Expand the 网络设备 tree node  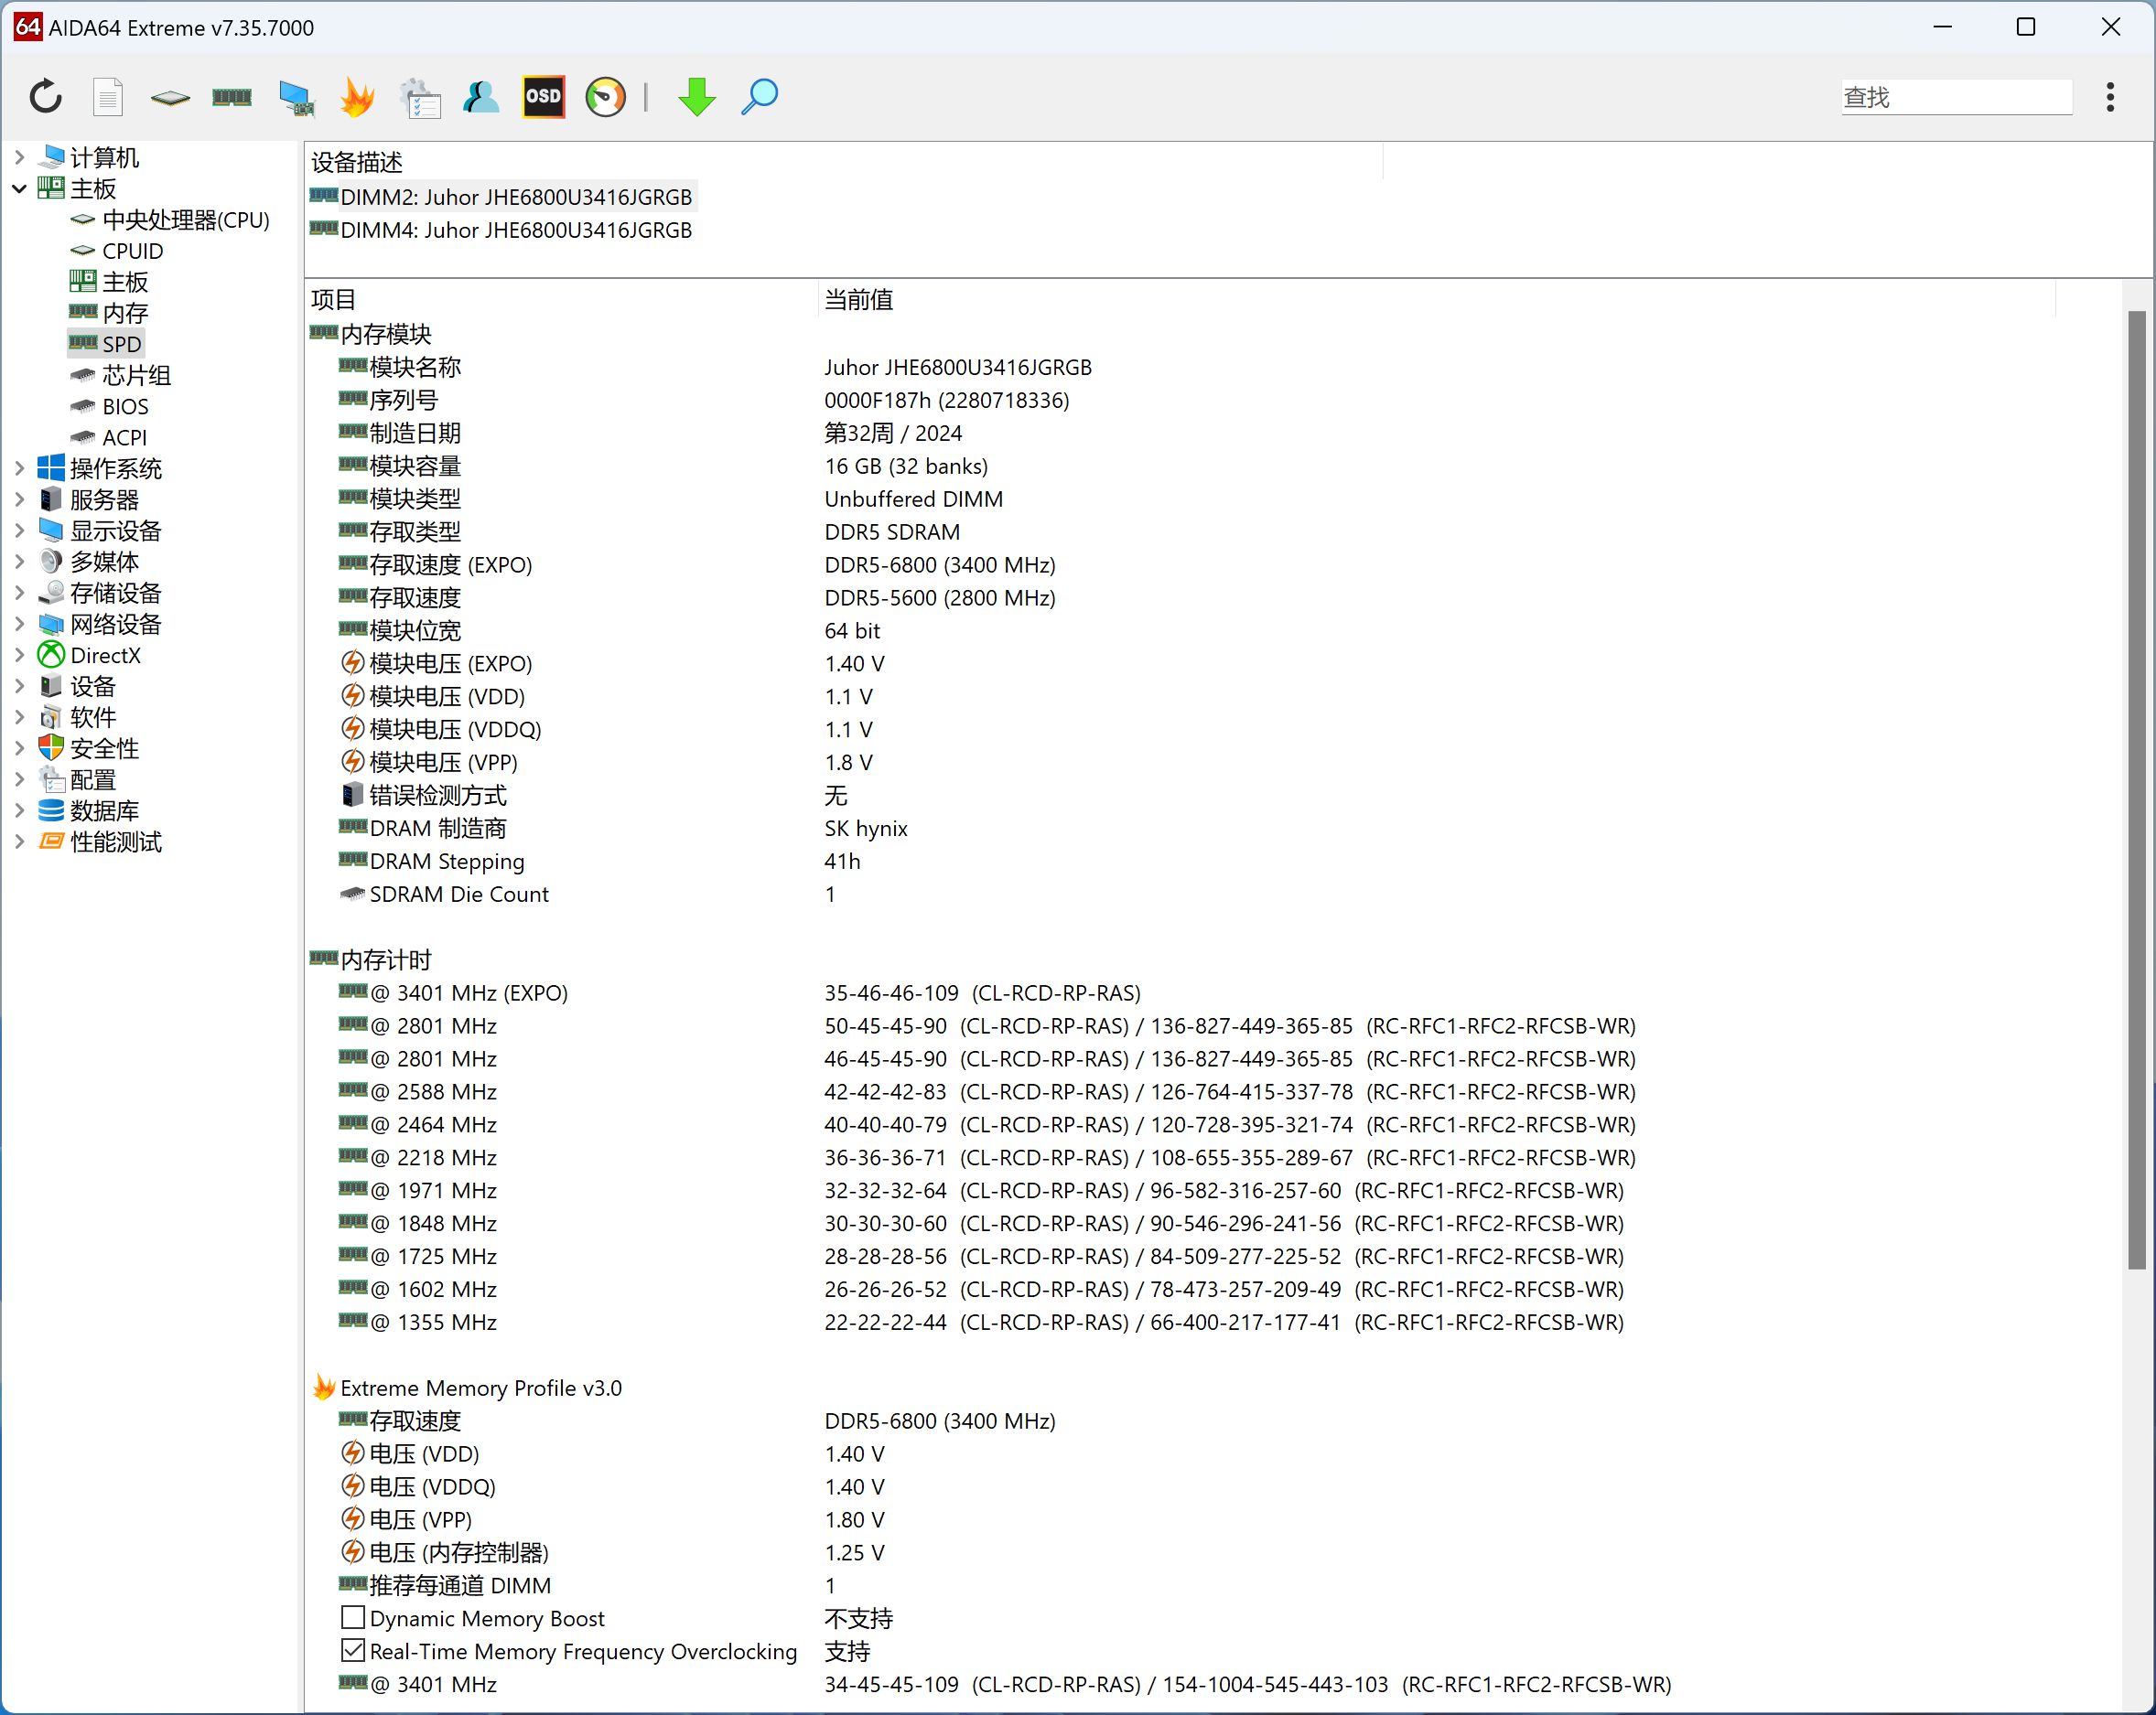tap(19, 624)
